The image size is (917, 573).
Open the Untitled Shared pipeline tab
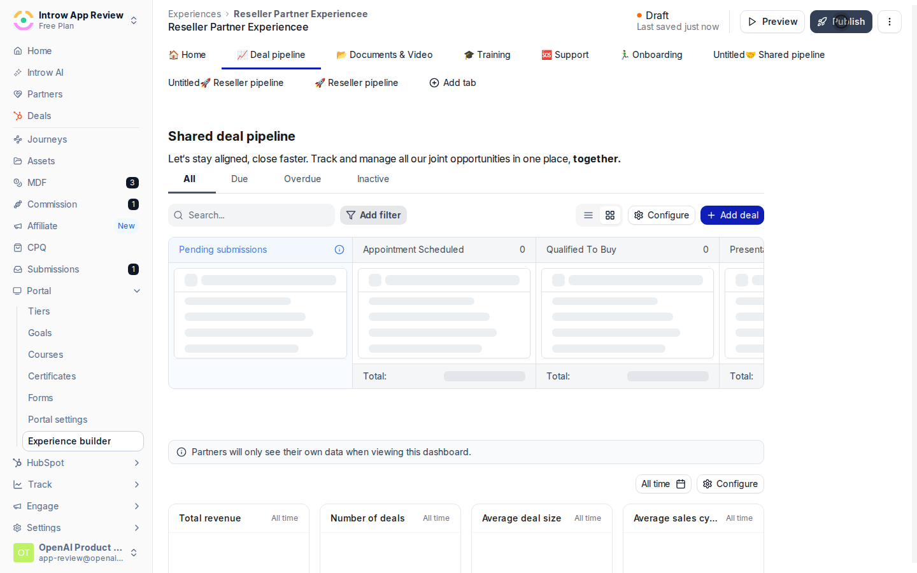769,55
